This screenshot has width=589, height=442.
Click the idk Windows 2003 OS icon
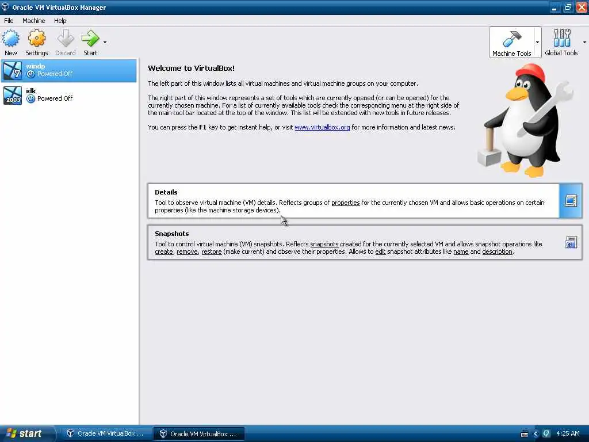(13, 95)
